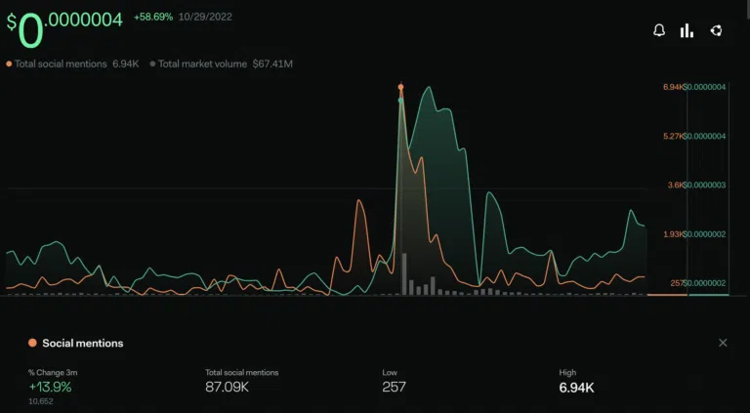Select the 10/29/2022 date label
750x413 pixels.
[205, 18]
